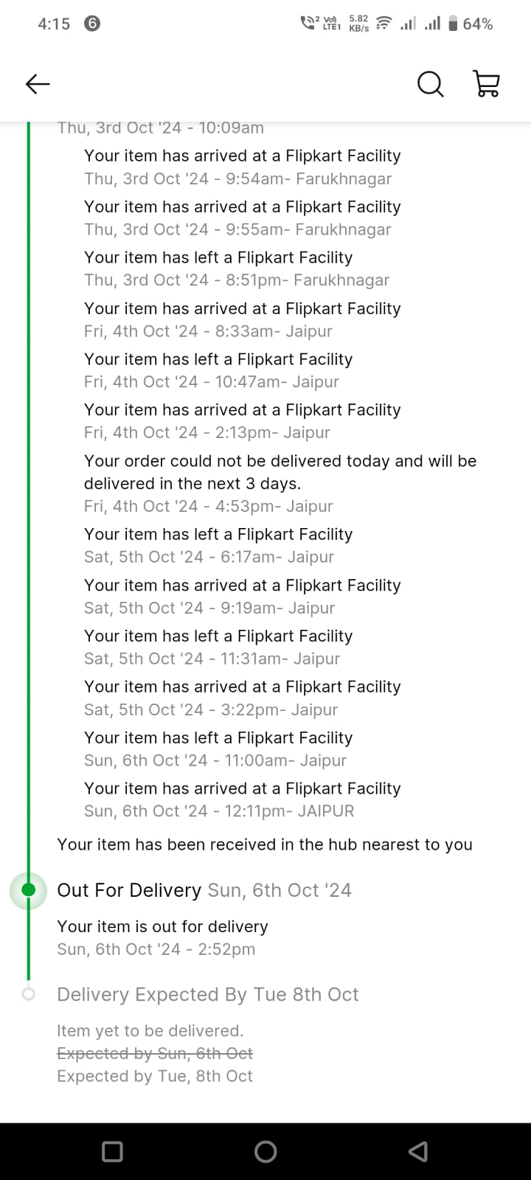531x1180 pixels.
Task: Tap 'Your item is out for delivery'
Action: 162,926
